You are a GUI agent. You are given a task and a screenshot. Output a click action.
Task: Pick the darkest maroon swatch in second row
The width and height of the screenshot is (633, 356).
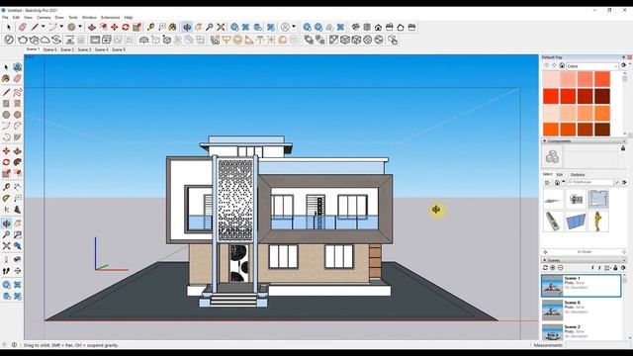click(602, 96)
